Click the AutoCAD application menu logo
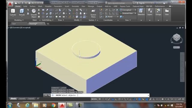192x108 pixels. 10,4
